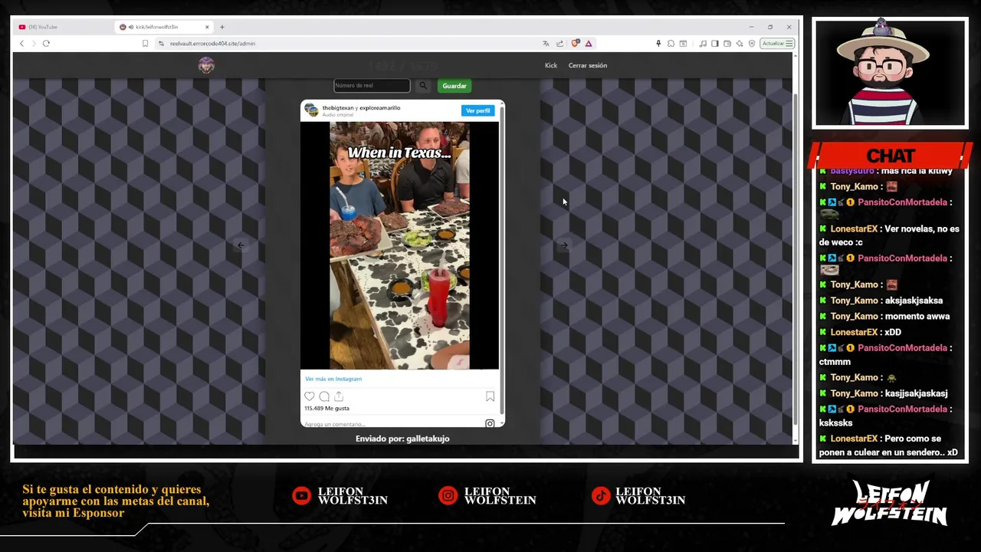The width and height of the screenshot is (981, 552).
Task: Save the reel with the bookmark icon
Action: pyautogui.click(x=490, y=396)
